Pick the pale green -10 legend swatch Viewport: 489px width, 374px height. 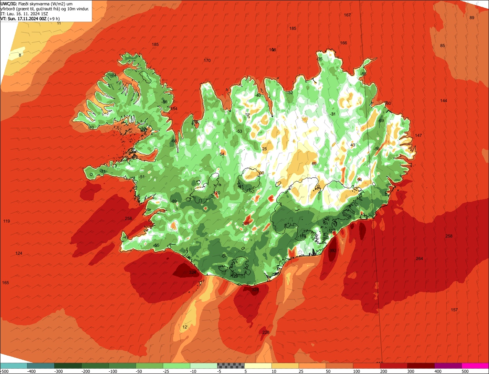(204, 366)
